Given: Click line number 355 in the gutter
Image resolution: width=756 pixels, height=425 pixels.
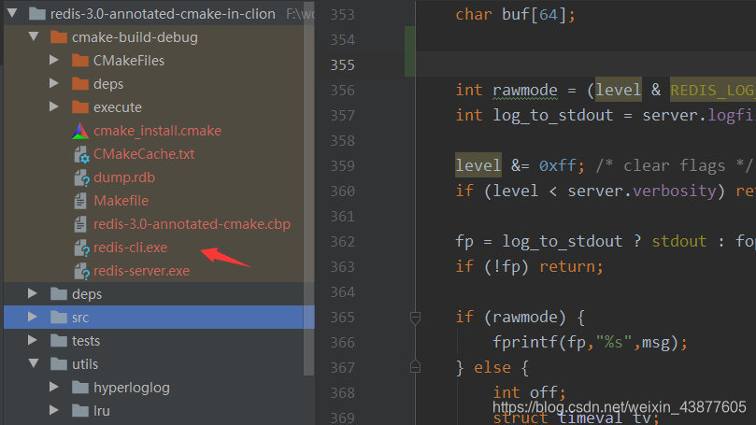Looking at the screenshot, I should [342, 65].
